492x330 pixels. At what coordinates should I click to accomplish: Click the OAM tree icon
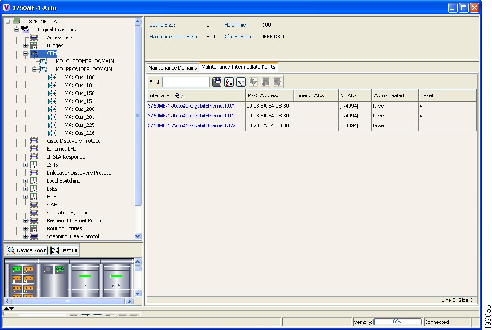click(34, 205)
